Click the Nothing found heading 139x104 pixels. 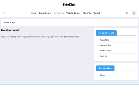(10, 30)
